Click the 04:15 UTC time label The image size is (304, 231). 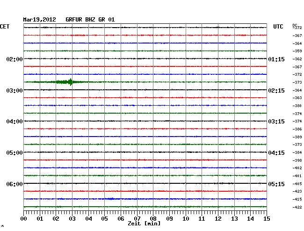click(276, 153)
